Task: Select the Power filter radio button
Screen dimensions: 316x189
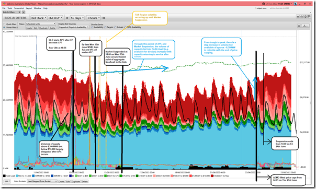Action: point(4,27)
